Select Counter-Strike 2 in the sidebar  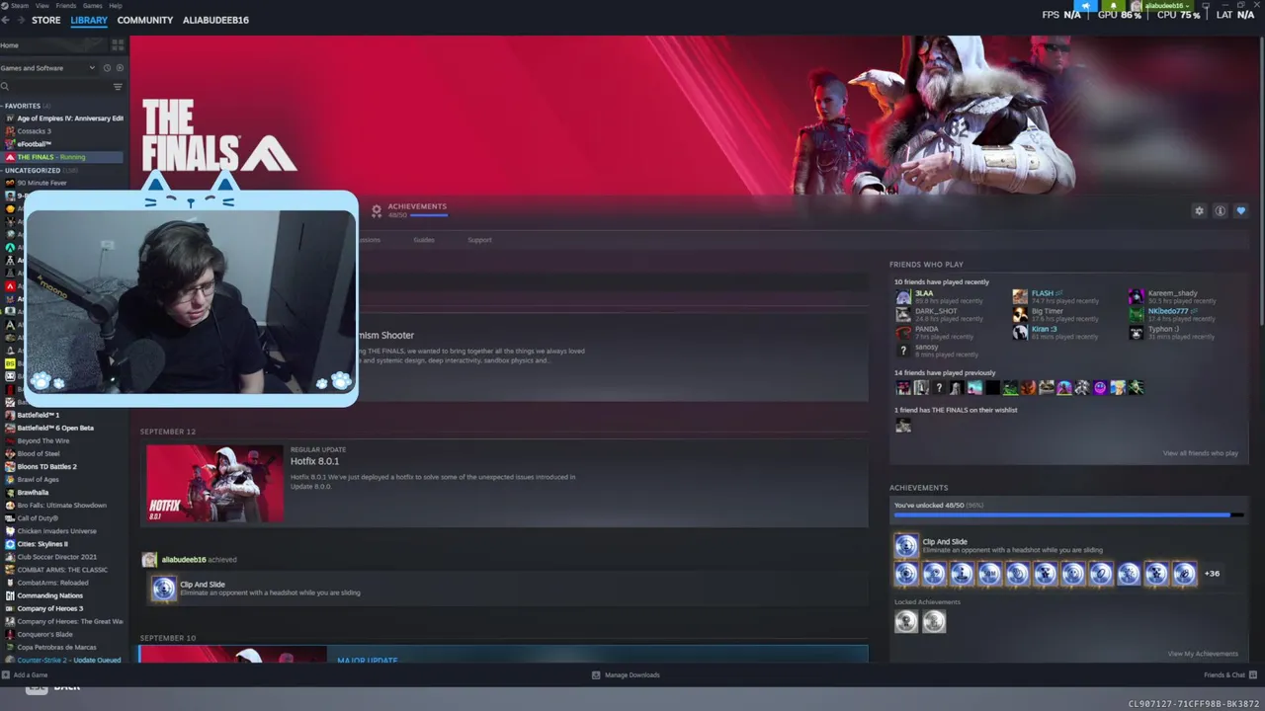(63, 660)
